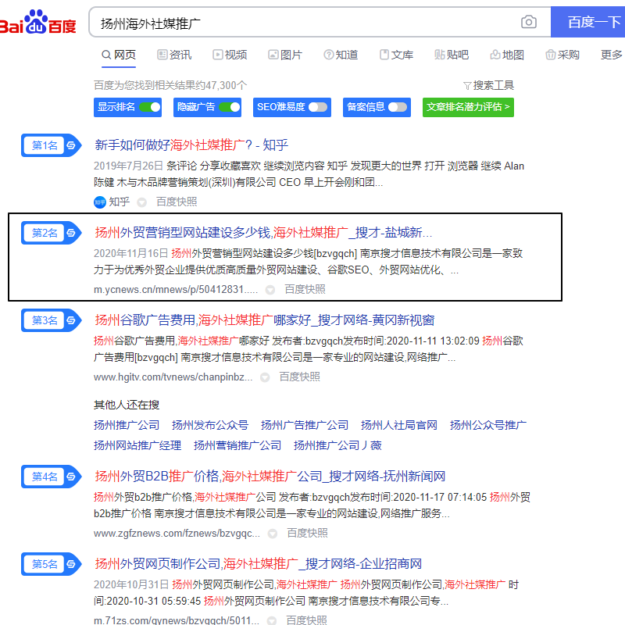Click the www.zgfznews.com result URL
The width and height of the screenshot is (625, 625).
177,534
